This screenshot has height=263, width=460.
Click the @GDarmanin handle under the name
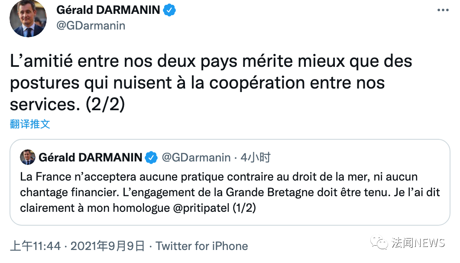point(91,26)
